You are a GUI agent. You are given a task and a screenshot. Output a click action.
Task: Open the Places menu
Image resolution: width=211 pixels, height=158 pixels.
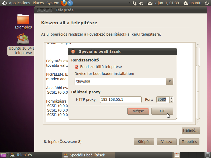coord(38,3)
